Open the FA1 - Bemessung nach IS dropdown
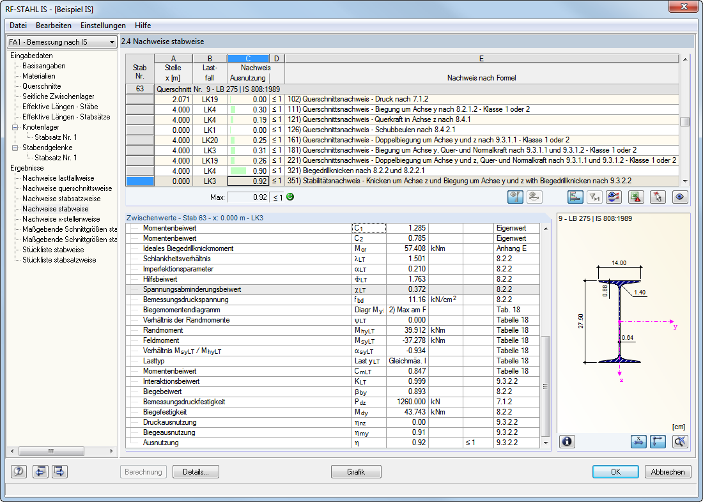This screenshot has height=502, width=703. point(62,42)
